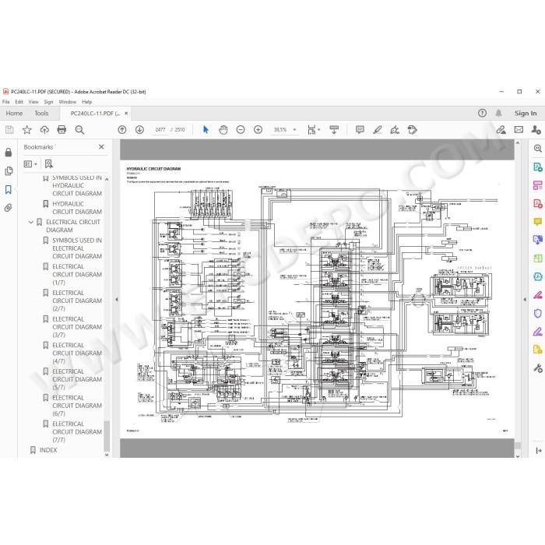The width and height of the screenshot is (545, 545).
Task: Open the Fill and Sign toolbar icon
Action: (x=501, y=130)
